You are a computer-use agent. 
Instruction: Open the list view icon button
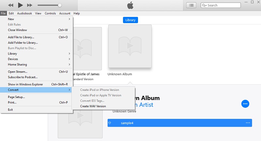tap(191, 5)
